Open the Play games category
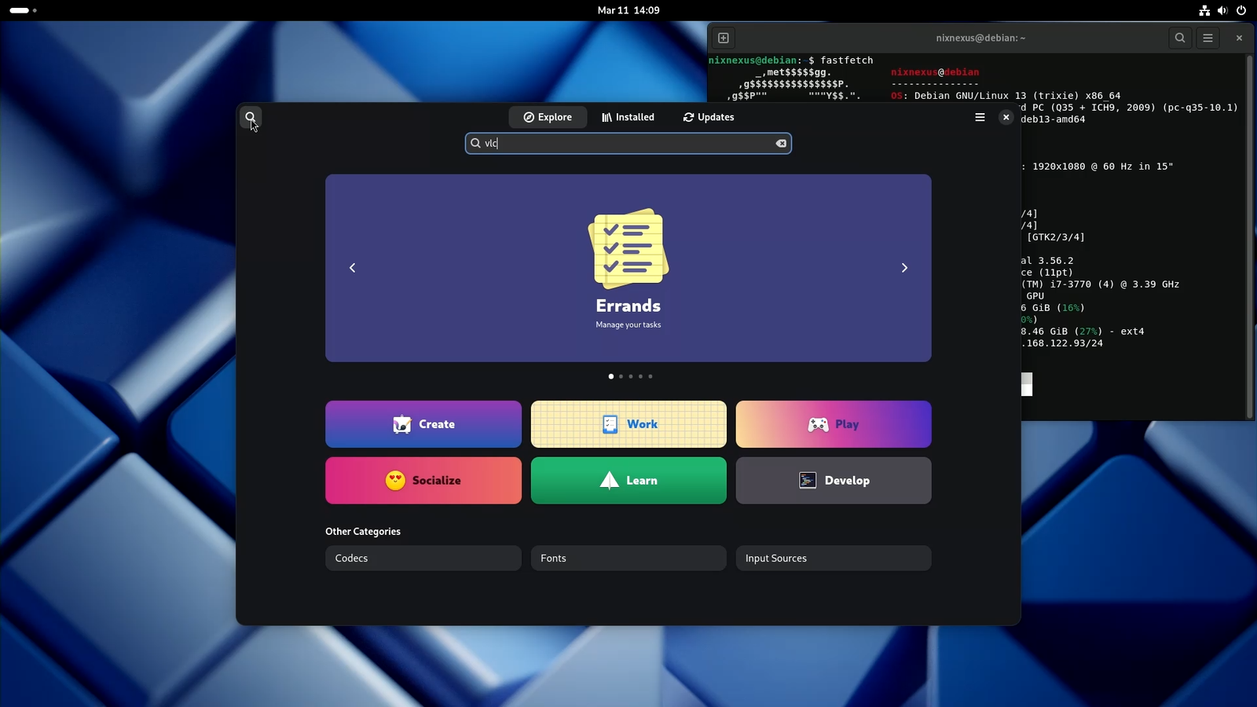The image size is (1257, 707). pos(833,423)
